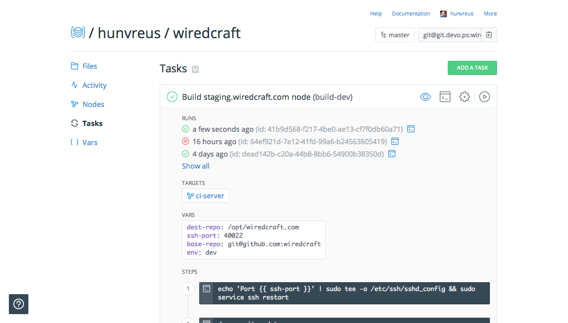The width and height of the screenshot is (568, 323).
Task: Click the 'Build staging.wiredcraft.com node' task title
Action: point(246,97)
